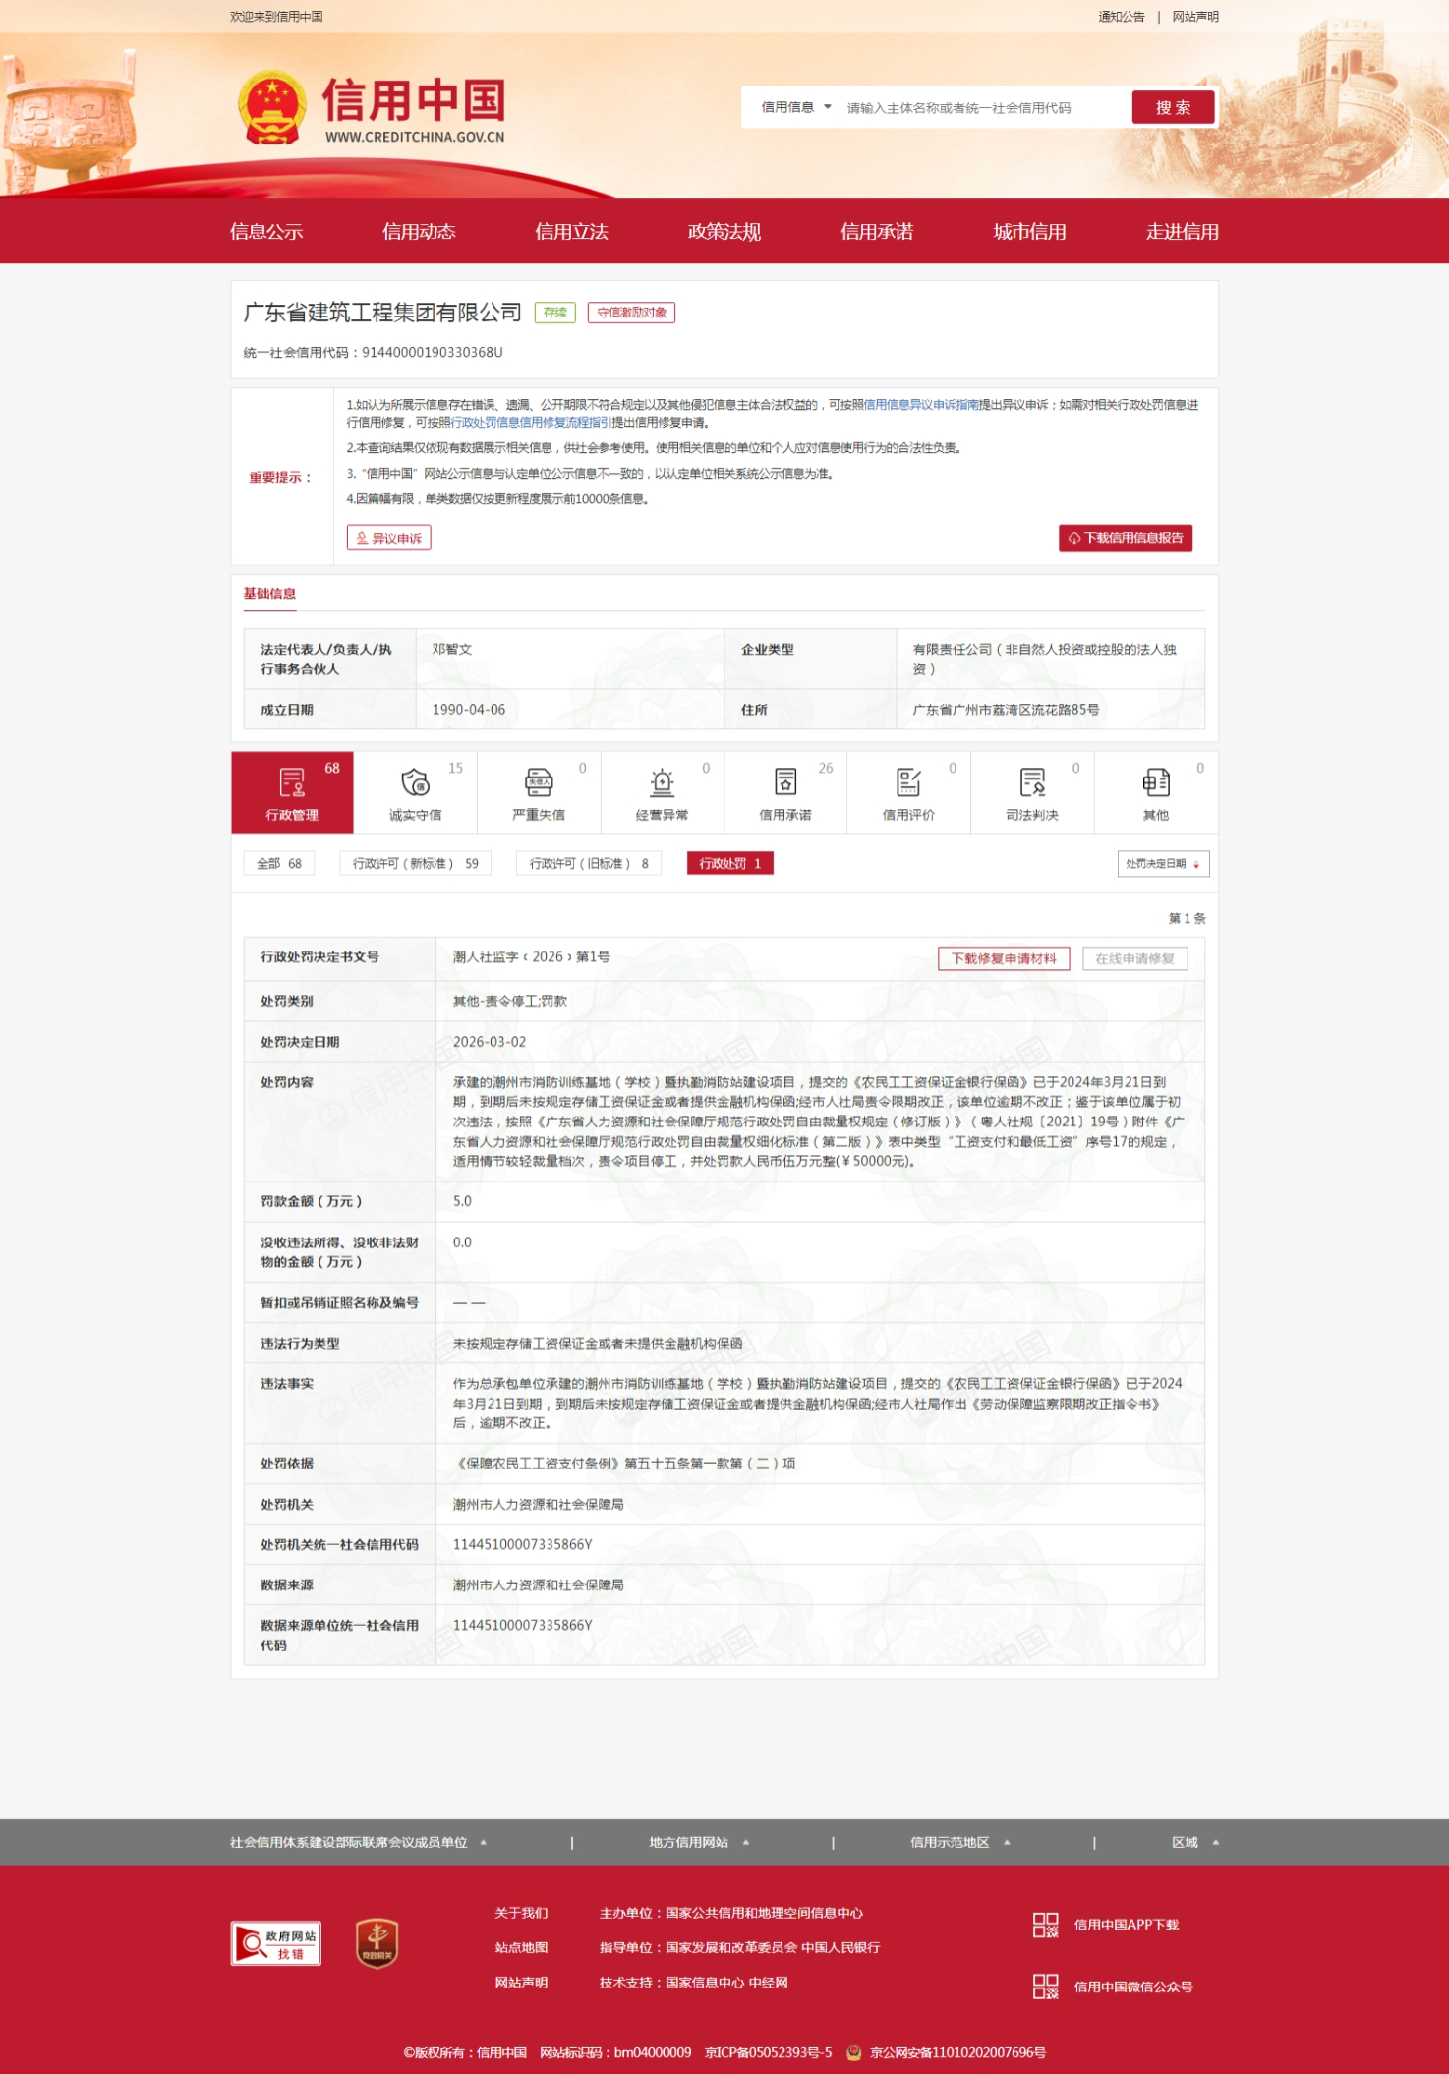
Task: Open the 信用信息 search type dropdown
Action: click(x=795, y=107)
